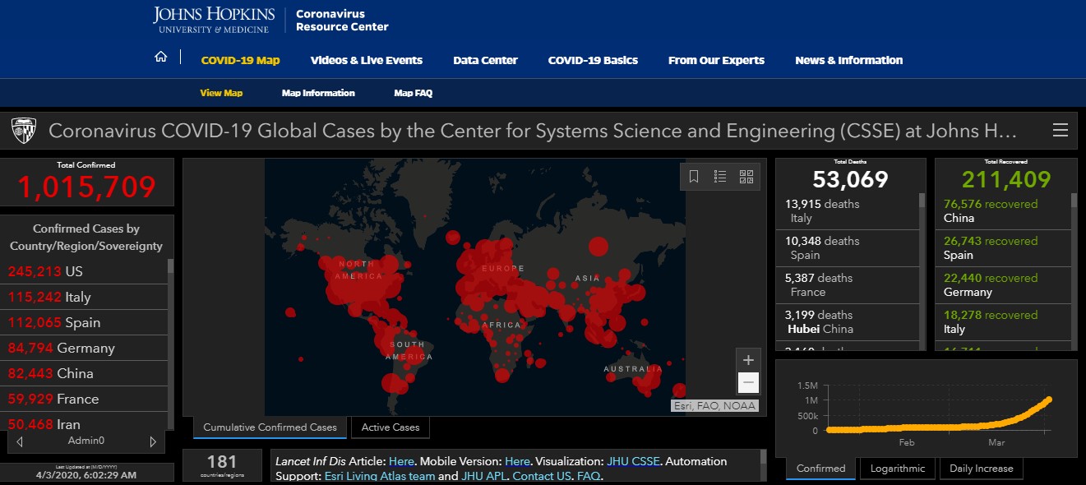1086x485 pixels.
Task: Select Italy 13,915 deaths entry
Action: [x=848, y=211]
